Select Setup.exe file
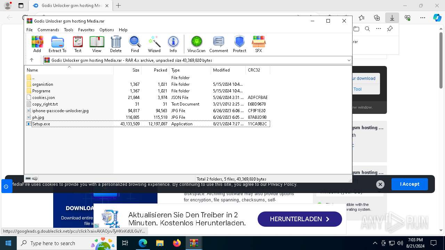The height and width of the screenshot is (250, 445). tap(147, 124)
